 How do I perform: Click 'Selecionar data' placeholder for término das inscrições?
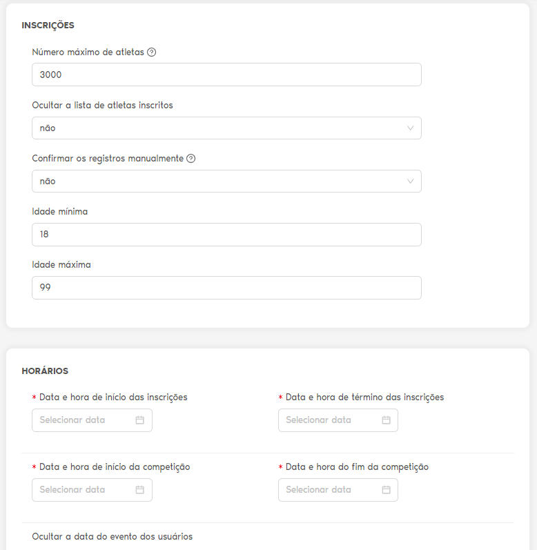pyautogui.click(x=319, y=420)
